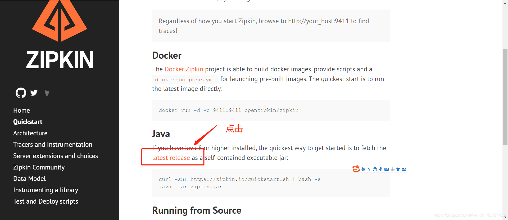Open Instrumenting a library page
The image size is (508, 220).
point(46,190)
